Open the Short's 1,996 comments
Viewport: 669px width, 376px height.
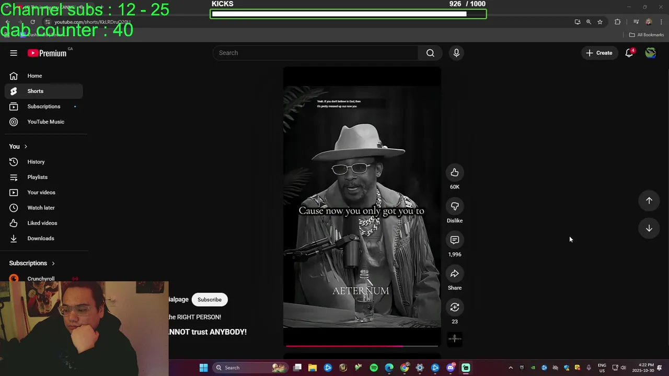(x=455, y=240)
